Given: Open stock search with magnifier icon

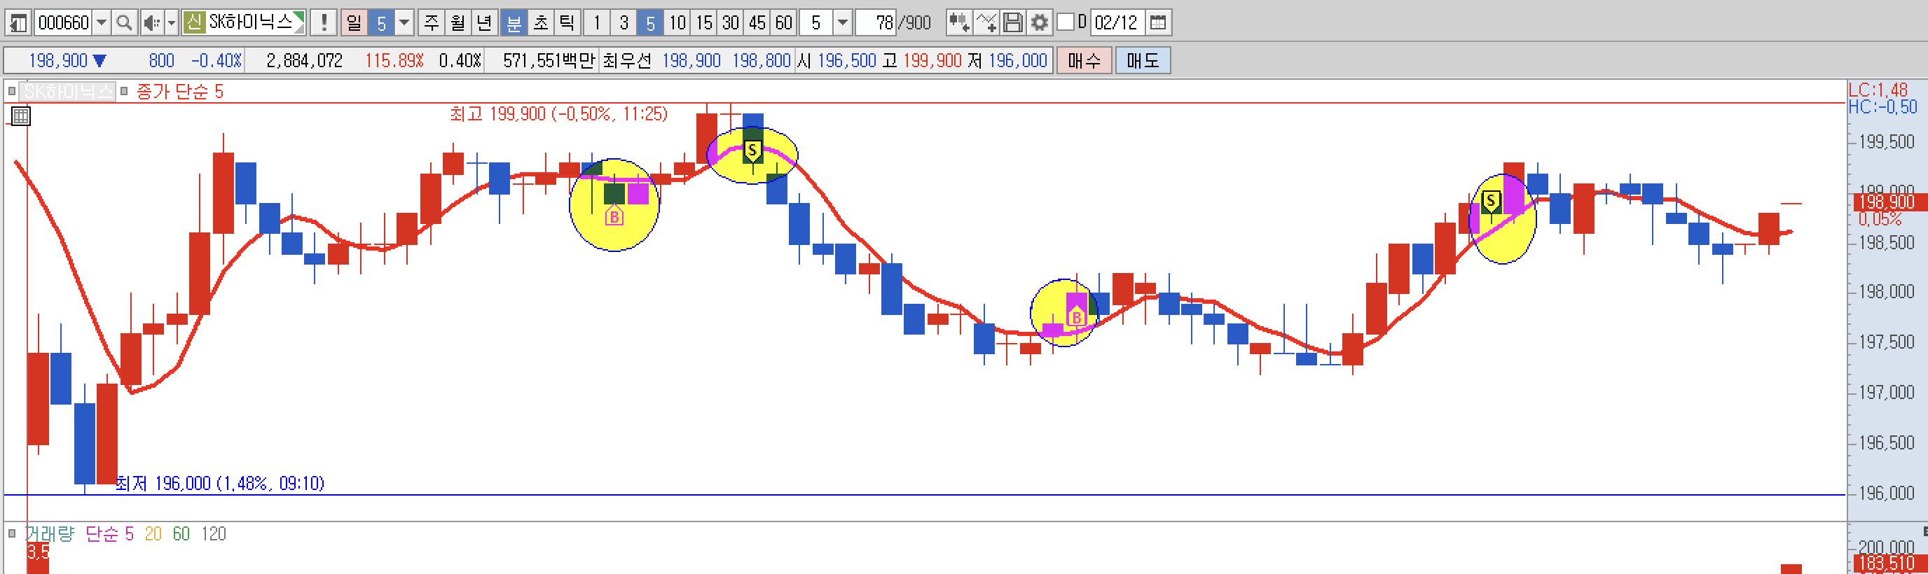Looking at the screenshot, I should pyautogui.click(x=124, y=22).
